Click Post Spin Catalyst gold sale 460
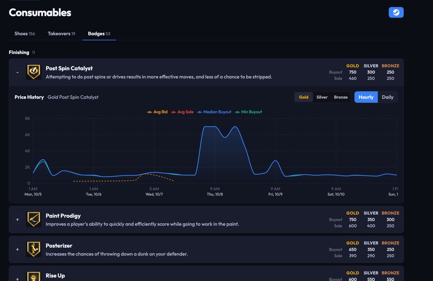433x281 pixels. click(353, 78)
